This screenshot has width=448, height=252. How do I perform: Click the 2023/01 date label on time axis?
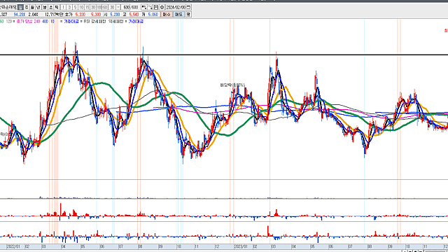(x=241, y=246)
